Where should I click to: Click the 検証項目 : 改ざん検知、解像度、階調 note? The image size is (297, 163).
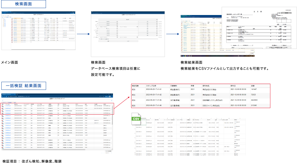pos(32,161)
